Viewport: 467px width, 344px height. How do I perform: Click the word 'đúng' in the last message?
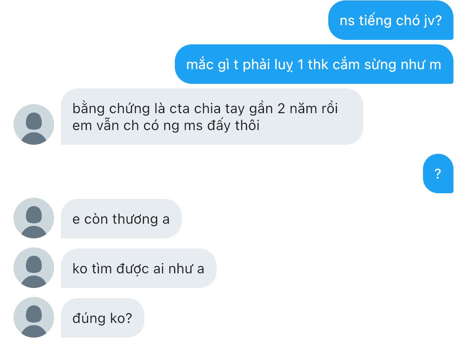tap(89, 319)
